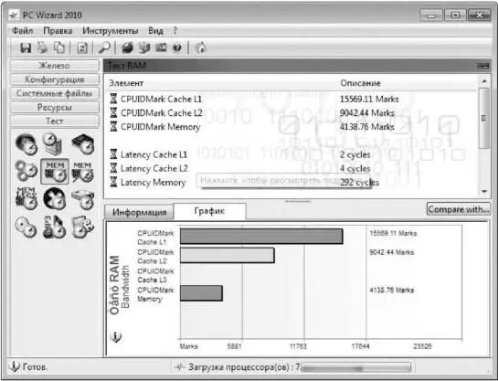Click the list scrollbar down arrow
The width and height of the screenshot is (498, 381).
point(484,191)
